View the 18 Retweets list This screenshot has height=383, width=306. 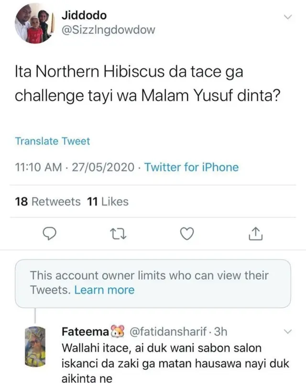48,202
